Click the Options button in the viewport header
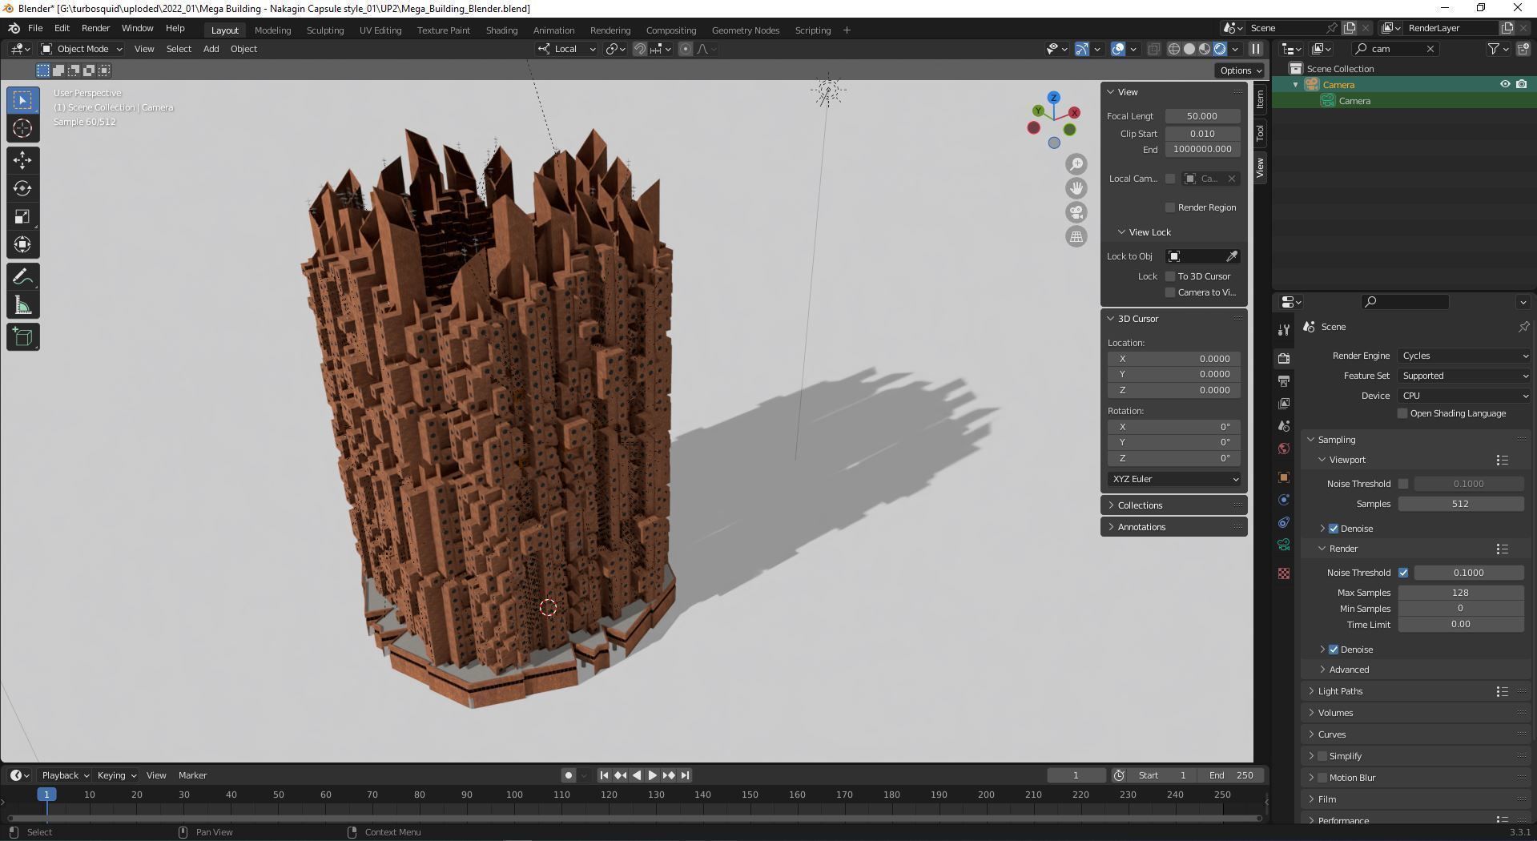This screenshot has height=841, width=1537. [x=1238, y=70]
